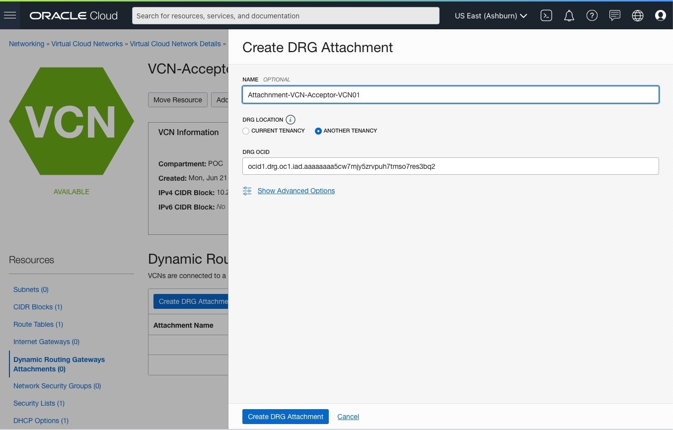Image resolution: width=673 pixels, height=430 pixels.
Task: View notifications bell icon
Action: pyautogui.click(x=569, y=16)
